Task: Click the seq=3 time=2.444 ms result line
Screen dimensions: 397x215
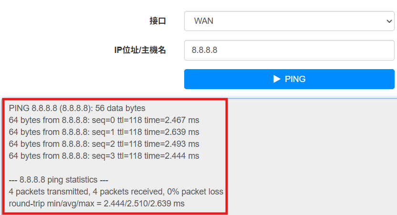Action: pos(104,156)
